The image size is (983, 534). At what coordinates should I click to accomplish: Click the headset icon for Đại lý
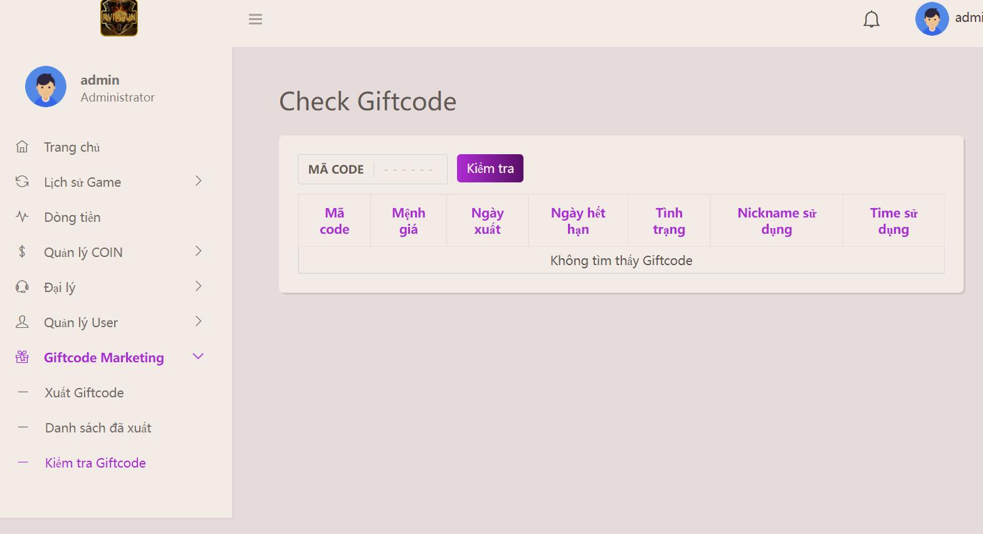point(22,287)
